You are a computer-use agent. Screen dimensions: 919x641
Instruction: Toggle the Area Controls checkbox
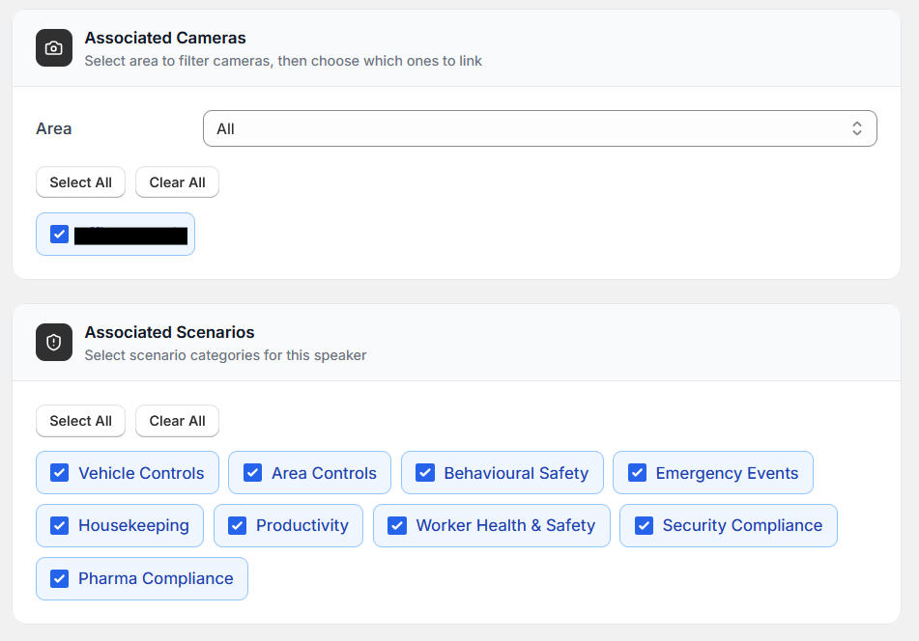pyautogui.click(x=252, y=473)
